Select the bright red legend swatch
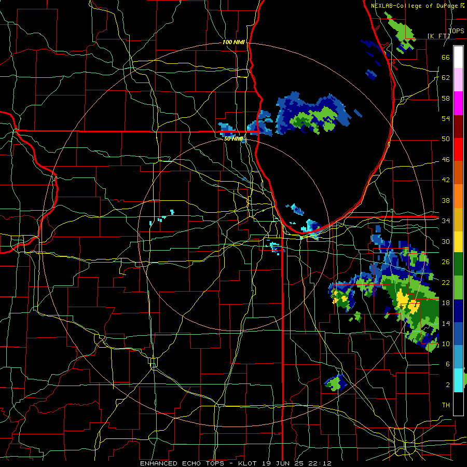The width and height of the screenshot is (467, 467). pyautogui.click(x=458, y=150)
